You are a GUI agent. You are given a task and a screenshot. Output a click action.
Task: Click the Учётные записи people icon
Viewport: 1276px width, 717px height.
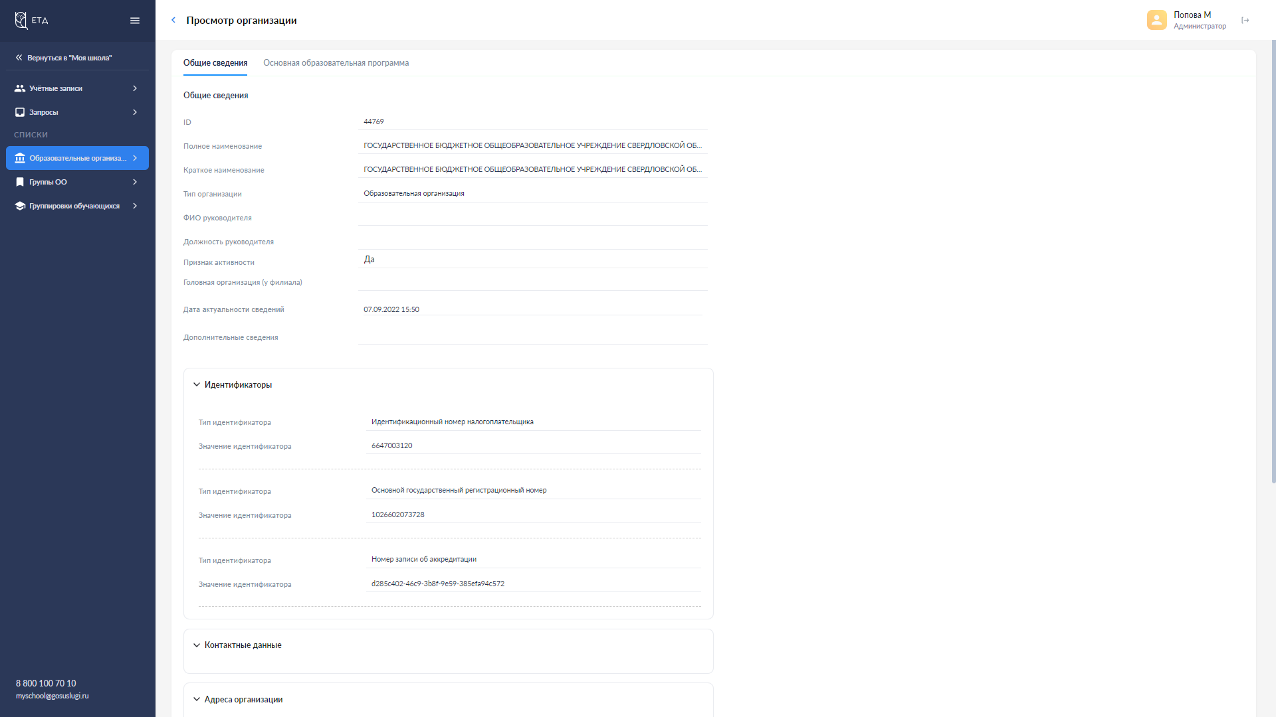[x=20, y=88]
